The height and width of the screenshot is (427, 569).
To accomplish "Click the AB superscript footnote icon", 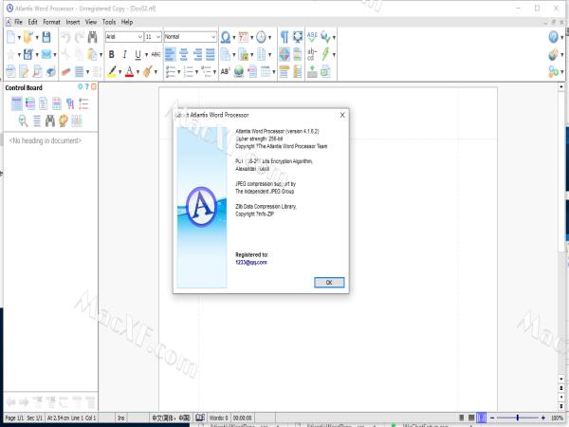I will point(225,71).
